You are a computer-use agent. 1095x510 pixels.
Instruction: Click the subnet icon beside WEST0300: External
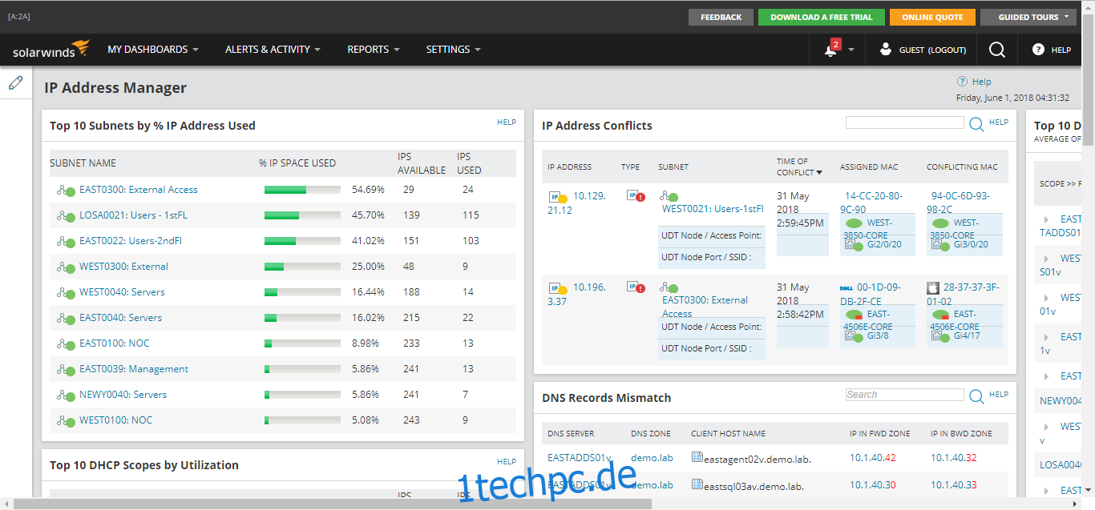(66, 267)
